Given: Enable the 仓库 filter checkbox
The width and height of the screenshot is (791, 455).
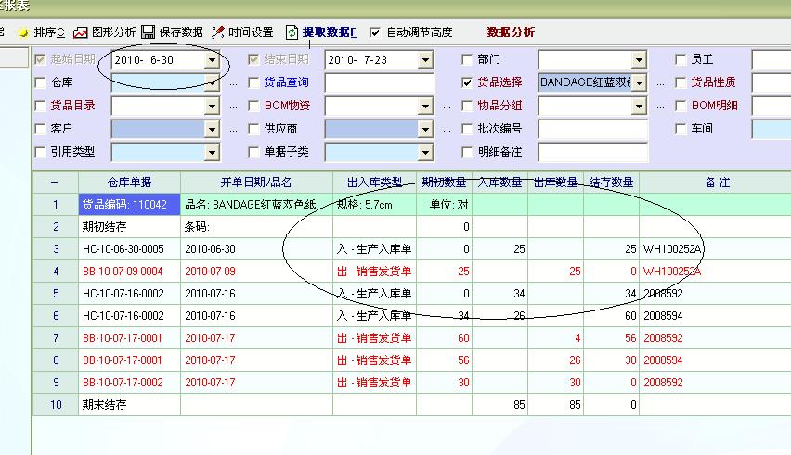Looking at the screenshot, I should (x=40, y=82).
